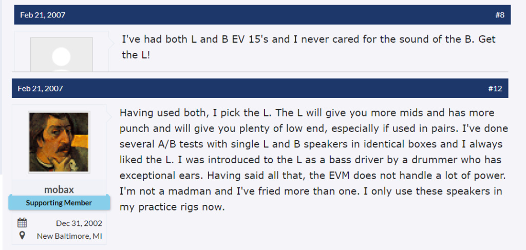Open post permalink #8
The width and height of the screenshot is (526, 250).
500,15
